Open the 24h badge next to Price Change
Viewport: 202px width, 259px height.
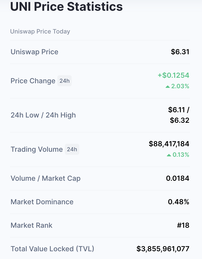click(x=64, y=81)
